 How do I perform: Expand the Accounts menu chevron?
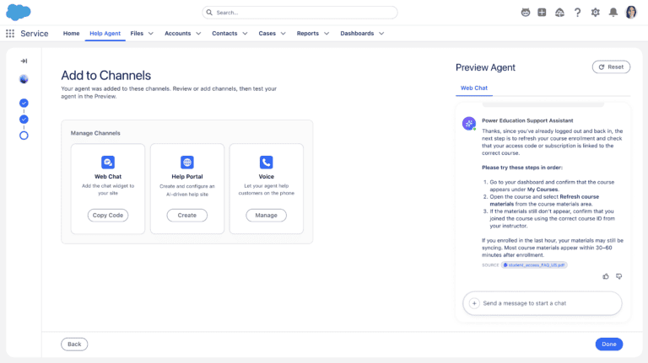(198, 34)
